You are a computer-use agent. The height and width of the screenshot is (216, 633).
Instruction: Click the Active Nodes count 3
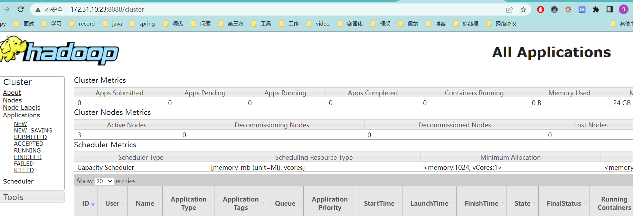[x=79, y=135]
